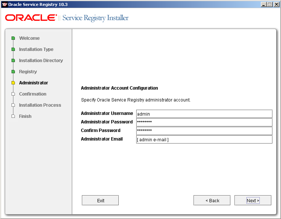Viewport: 281px width, 219px height.
Task: Focus the Administrator Username field
Action: tap(204, 114)
